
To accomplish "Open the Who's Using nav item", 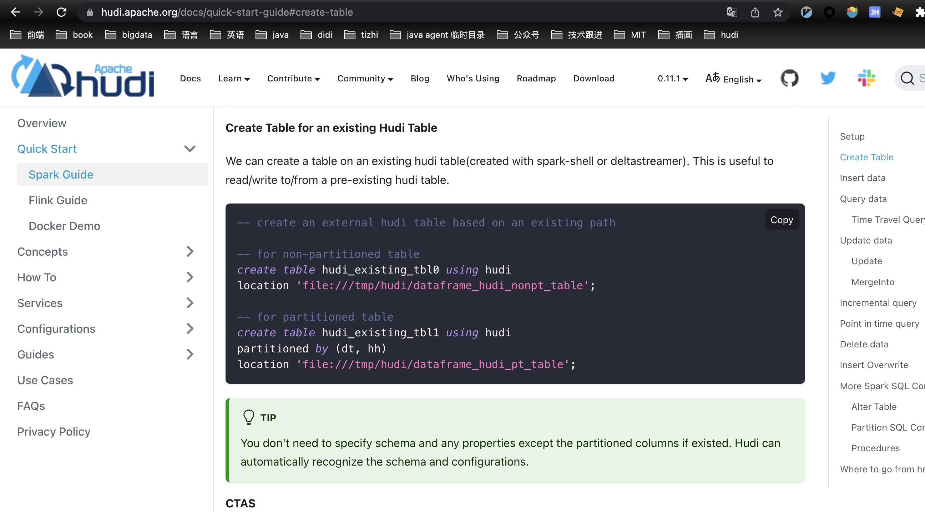I will [x=473, y=78].
